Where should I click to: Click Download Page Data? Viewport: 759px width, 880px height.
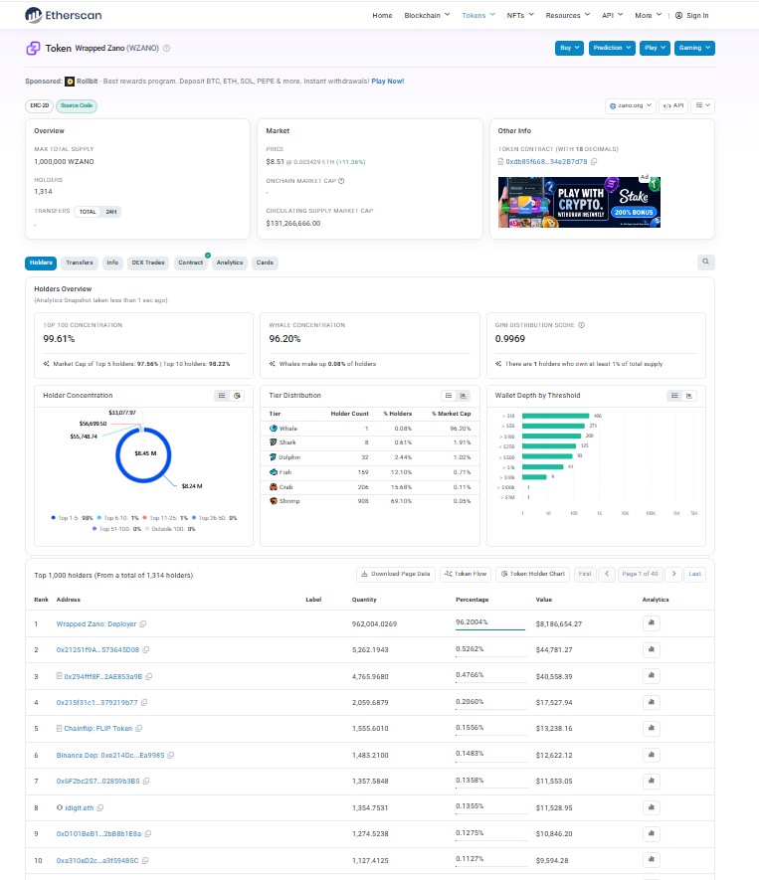(x=396, y=574)
